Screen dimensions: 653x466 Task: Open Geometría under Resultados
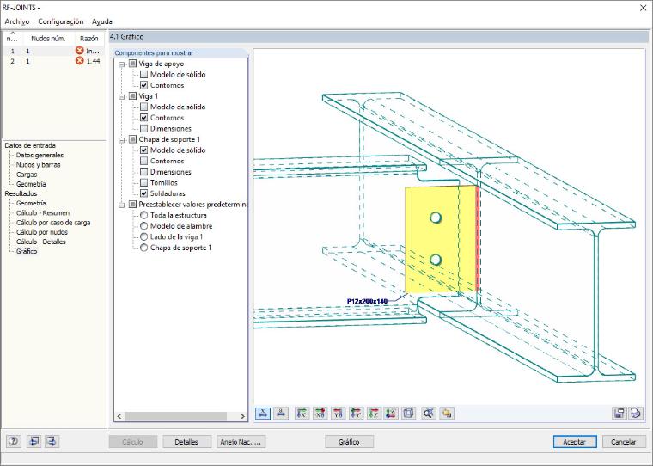click(31, 203)
